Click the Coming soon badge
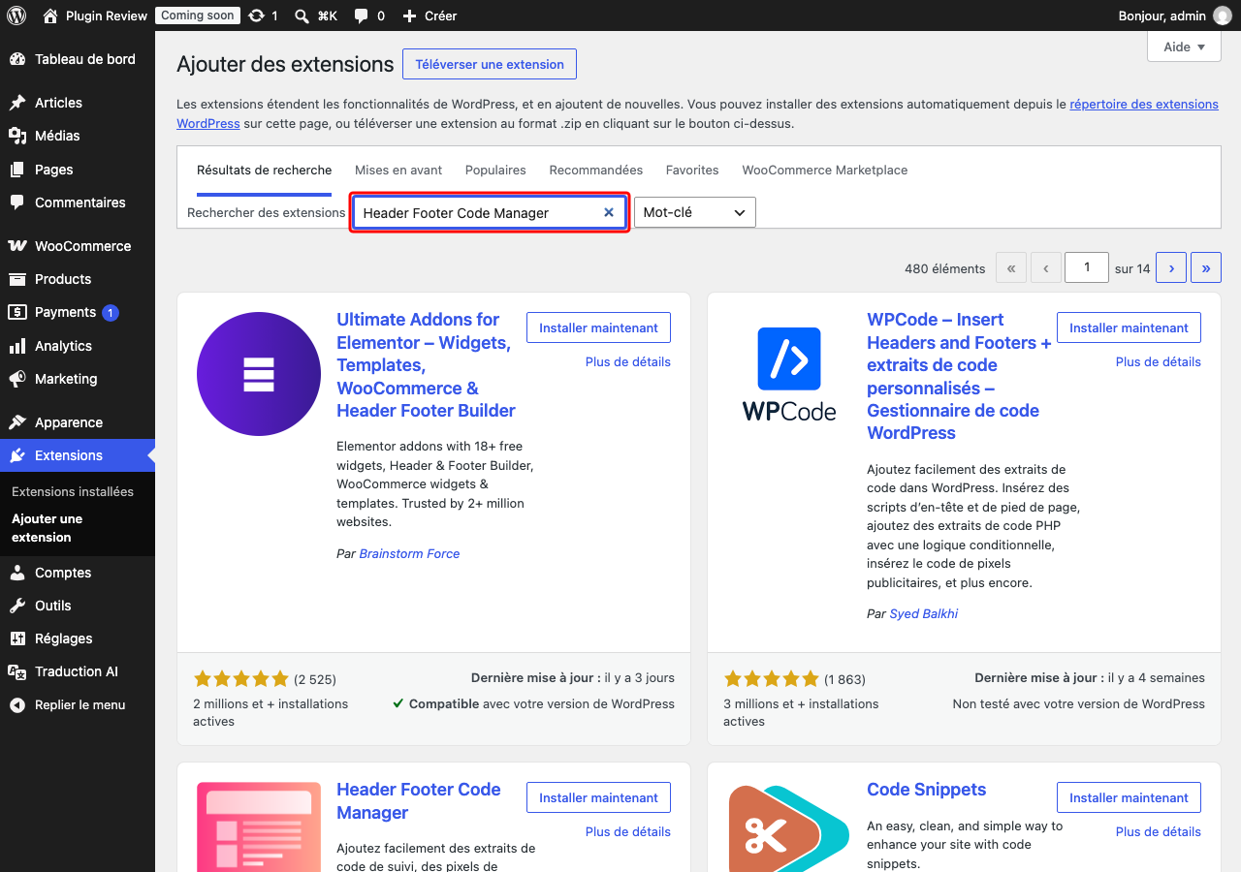This screenshot has width=1241, height=872. (197, 16)
